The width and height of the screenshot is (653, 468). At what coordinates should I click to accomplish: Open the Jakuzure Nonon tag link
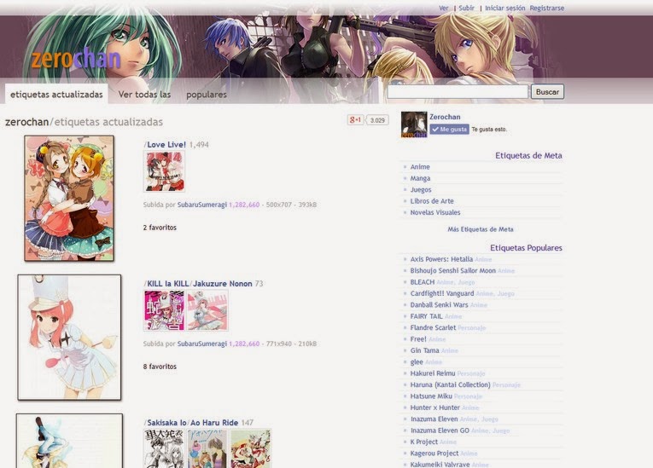223,284
